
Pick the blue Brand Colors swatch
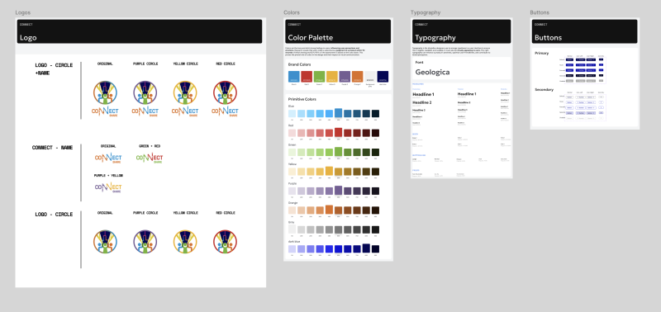click(x=294, y=77)
